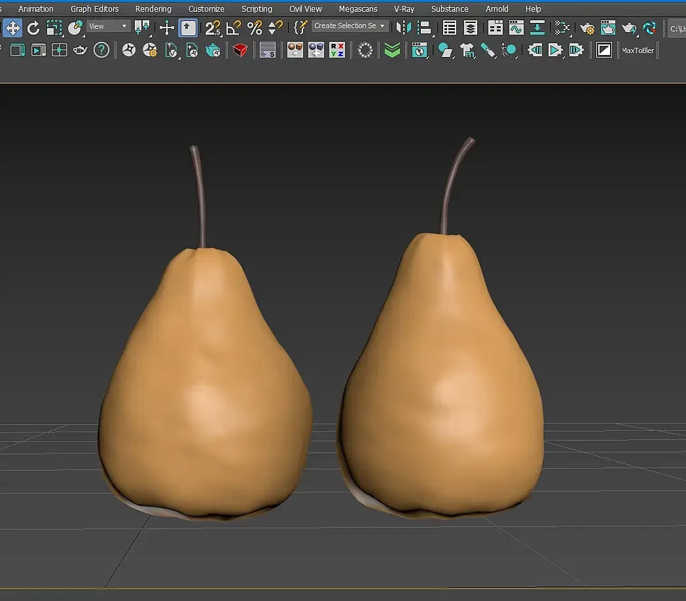Open the Graph Editors menu
This screenshot has height=601, width=686.
[95, 9]
